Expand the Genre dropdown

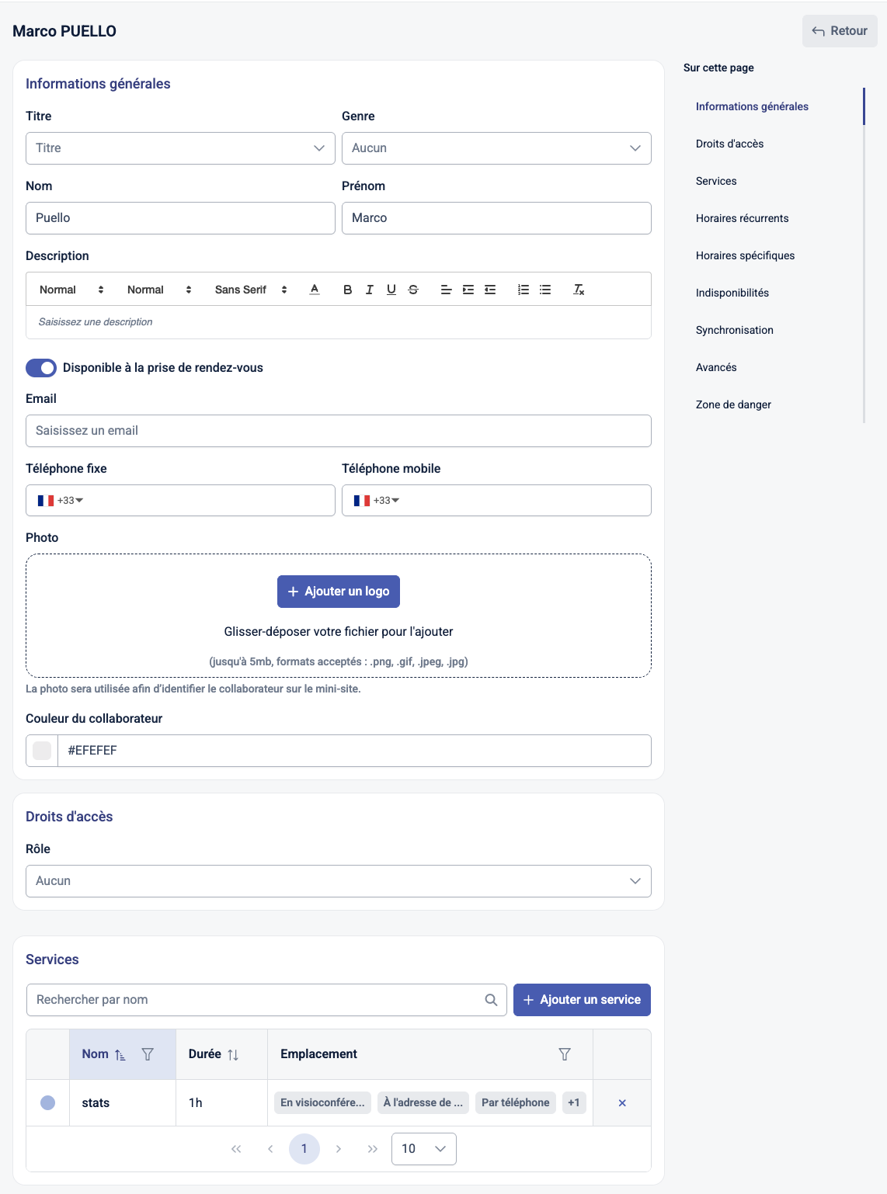tap(496, 148)
